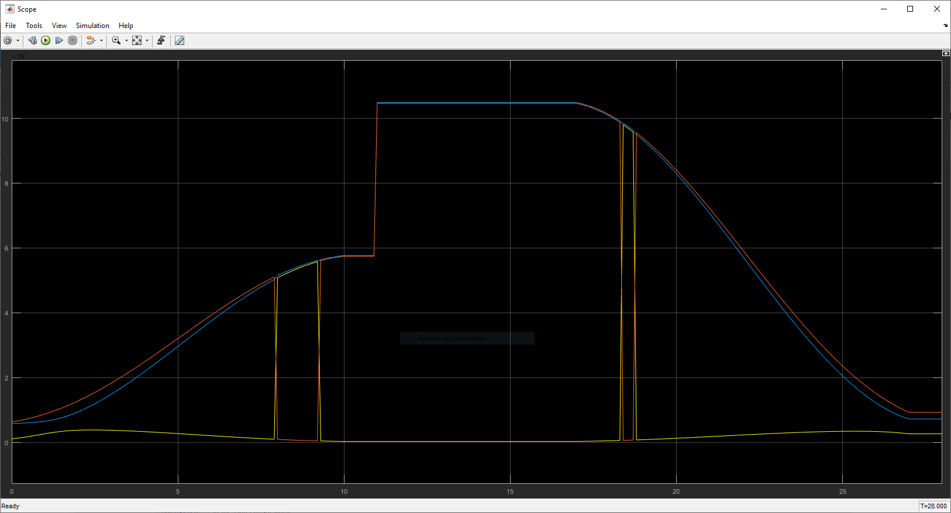Open the Simulation menu
Image resolution: width=951 pixels, height=513 pixels.
(x=92, y=26)
